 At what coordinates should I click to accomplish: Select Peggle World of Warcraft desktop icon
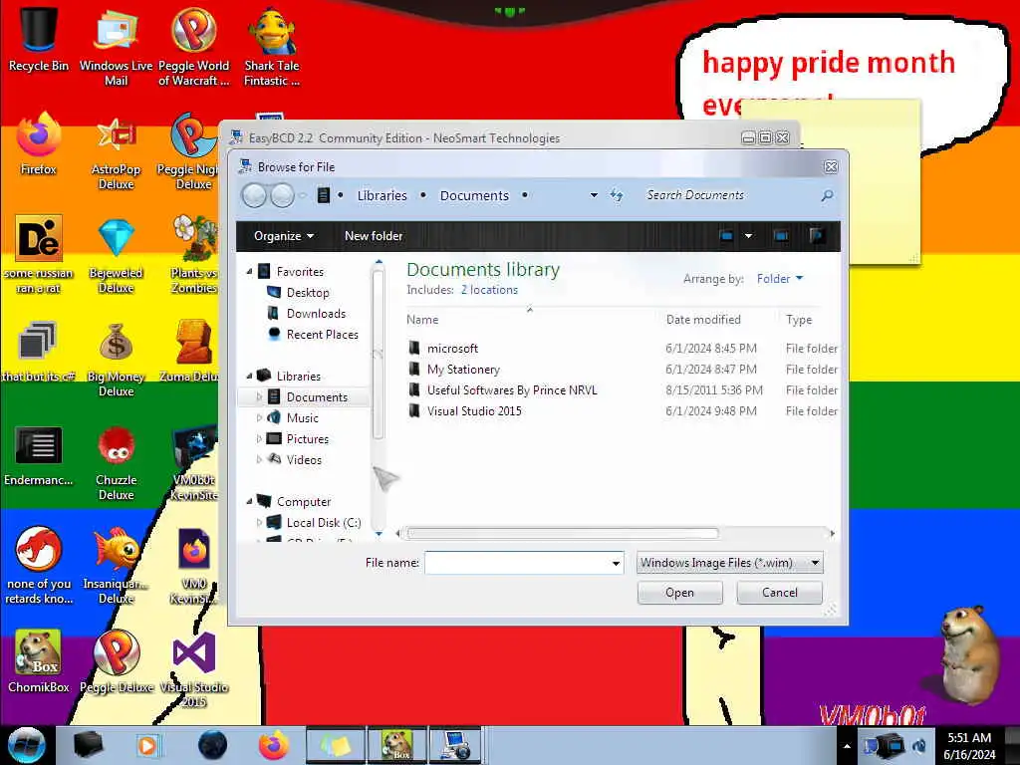(x=193, y=46)
